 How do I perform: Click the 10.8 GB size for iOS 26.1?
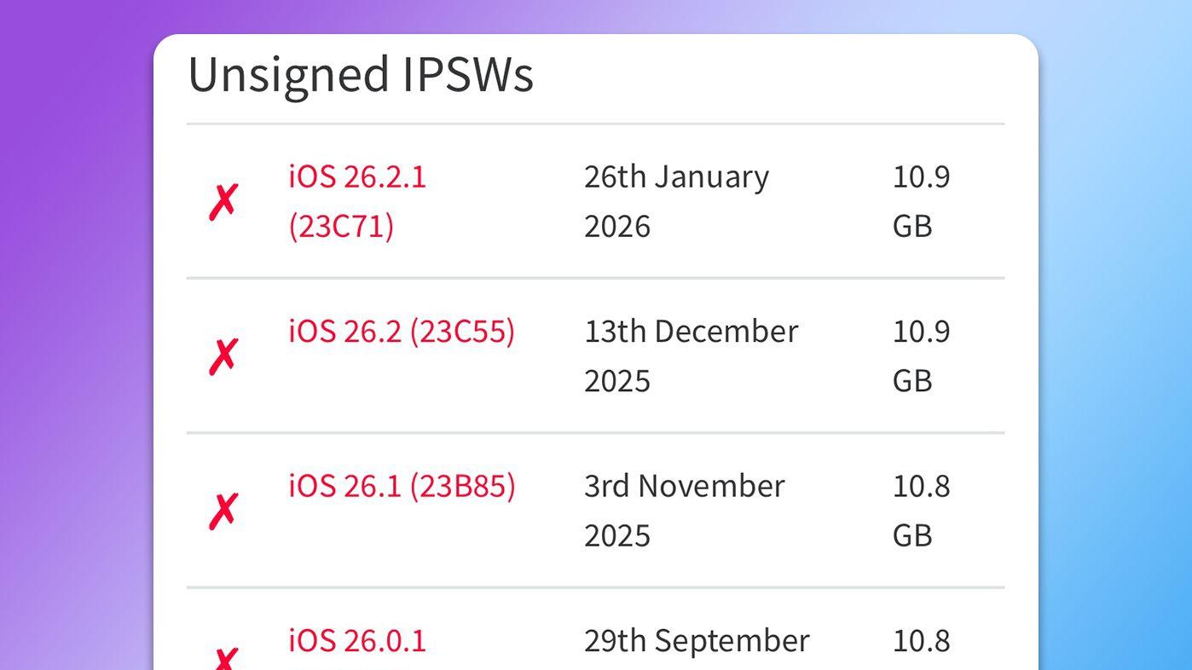point(921,510)
